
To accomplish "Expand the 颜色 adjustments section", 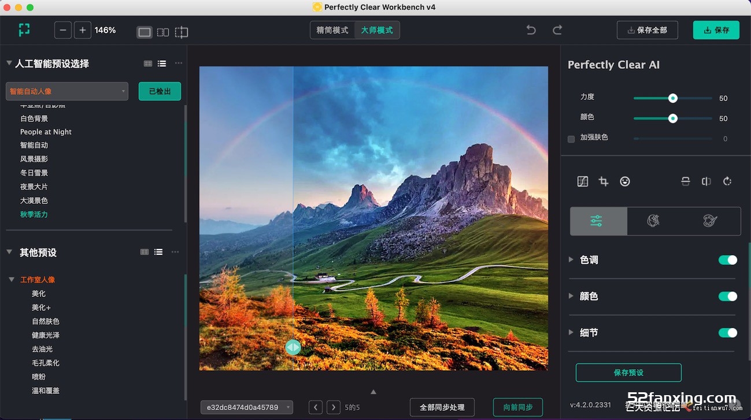I will [571, 296].
